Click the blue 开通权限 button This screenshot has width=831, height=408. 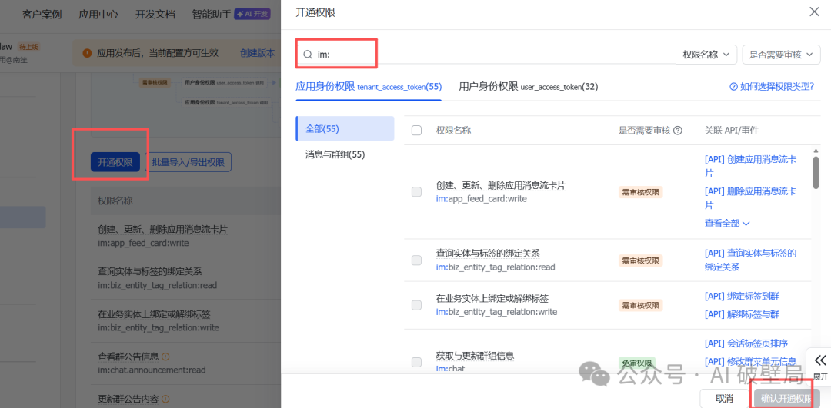pos(115,162)
